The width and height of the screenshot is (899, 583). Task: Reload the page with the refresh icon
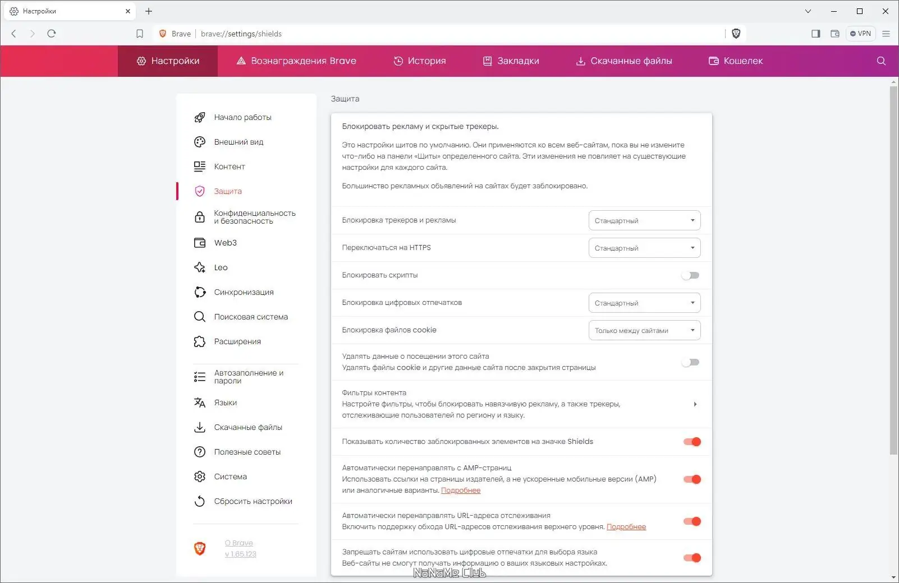52,34
